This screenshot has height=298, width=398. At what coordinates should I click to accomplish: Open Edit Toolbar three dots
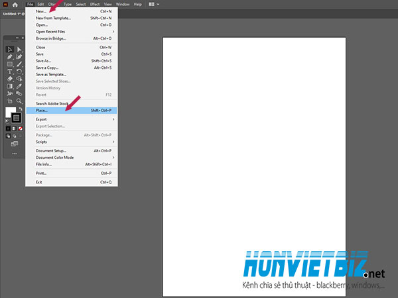pos(15,154)
